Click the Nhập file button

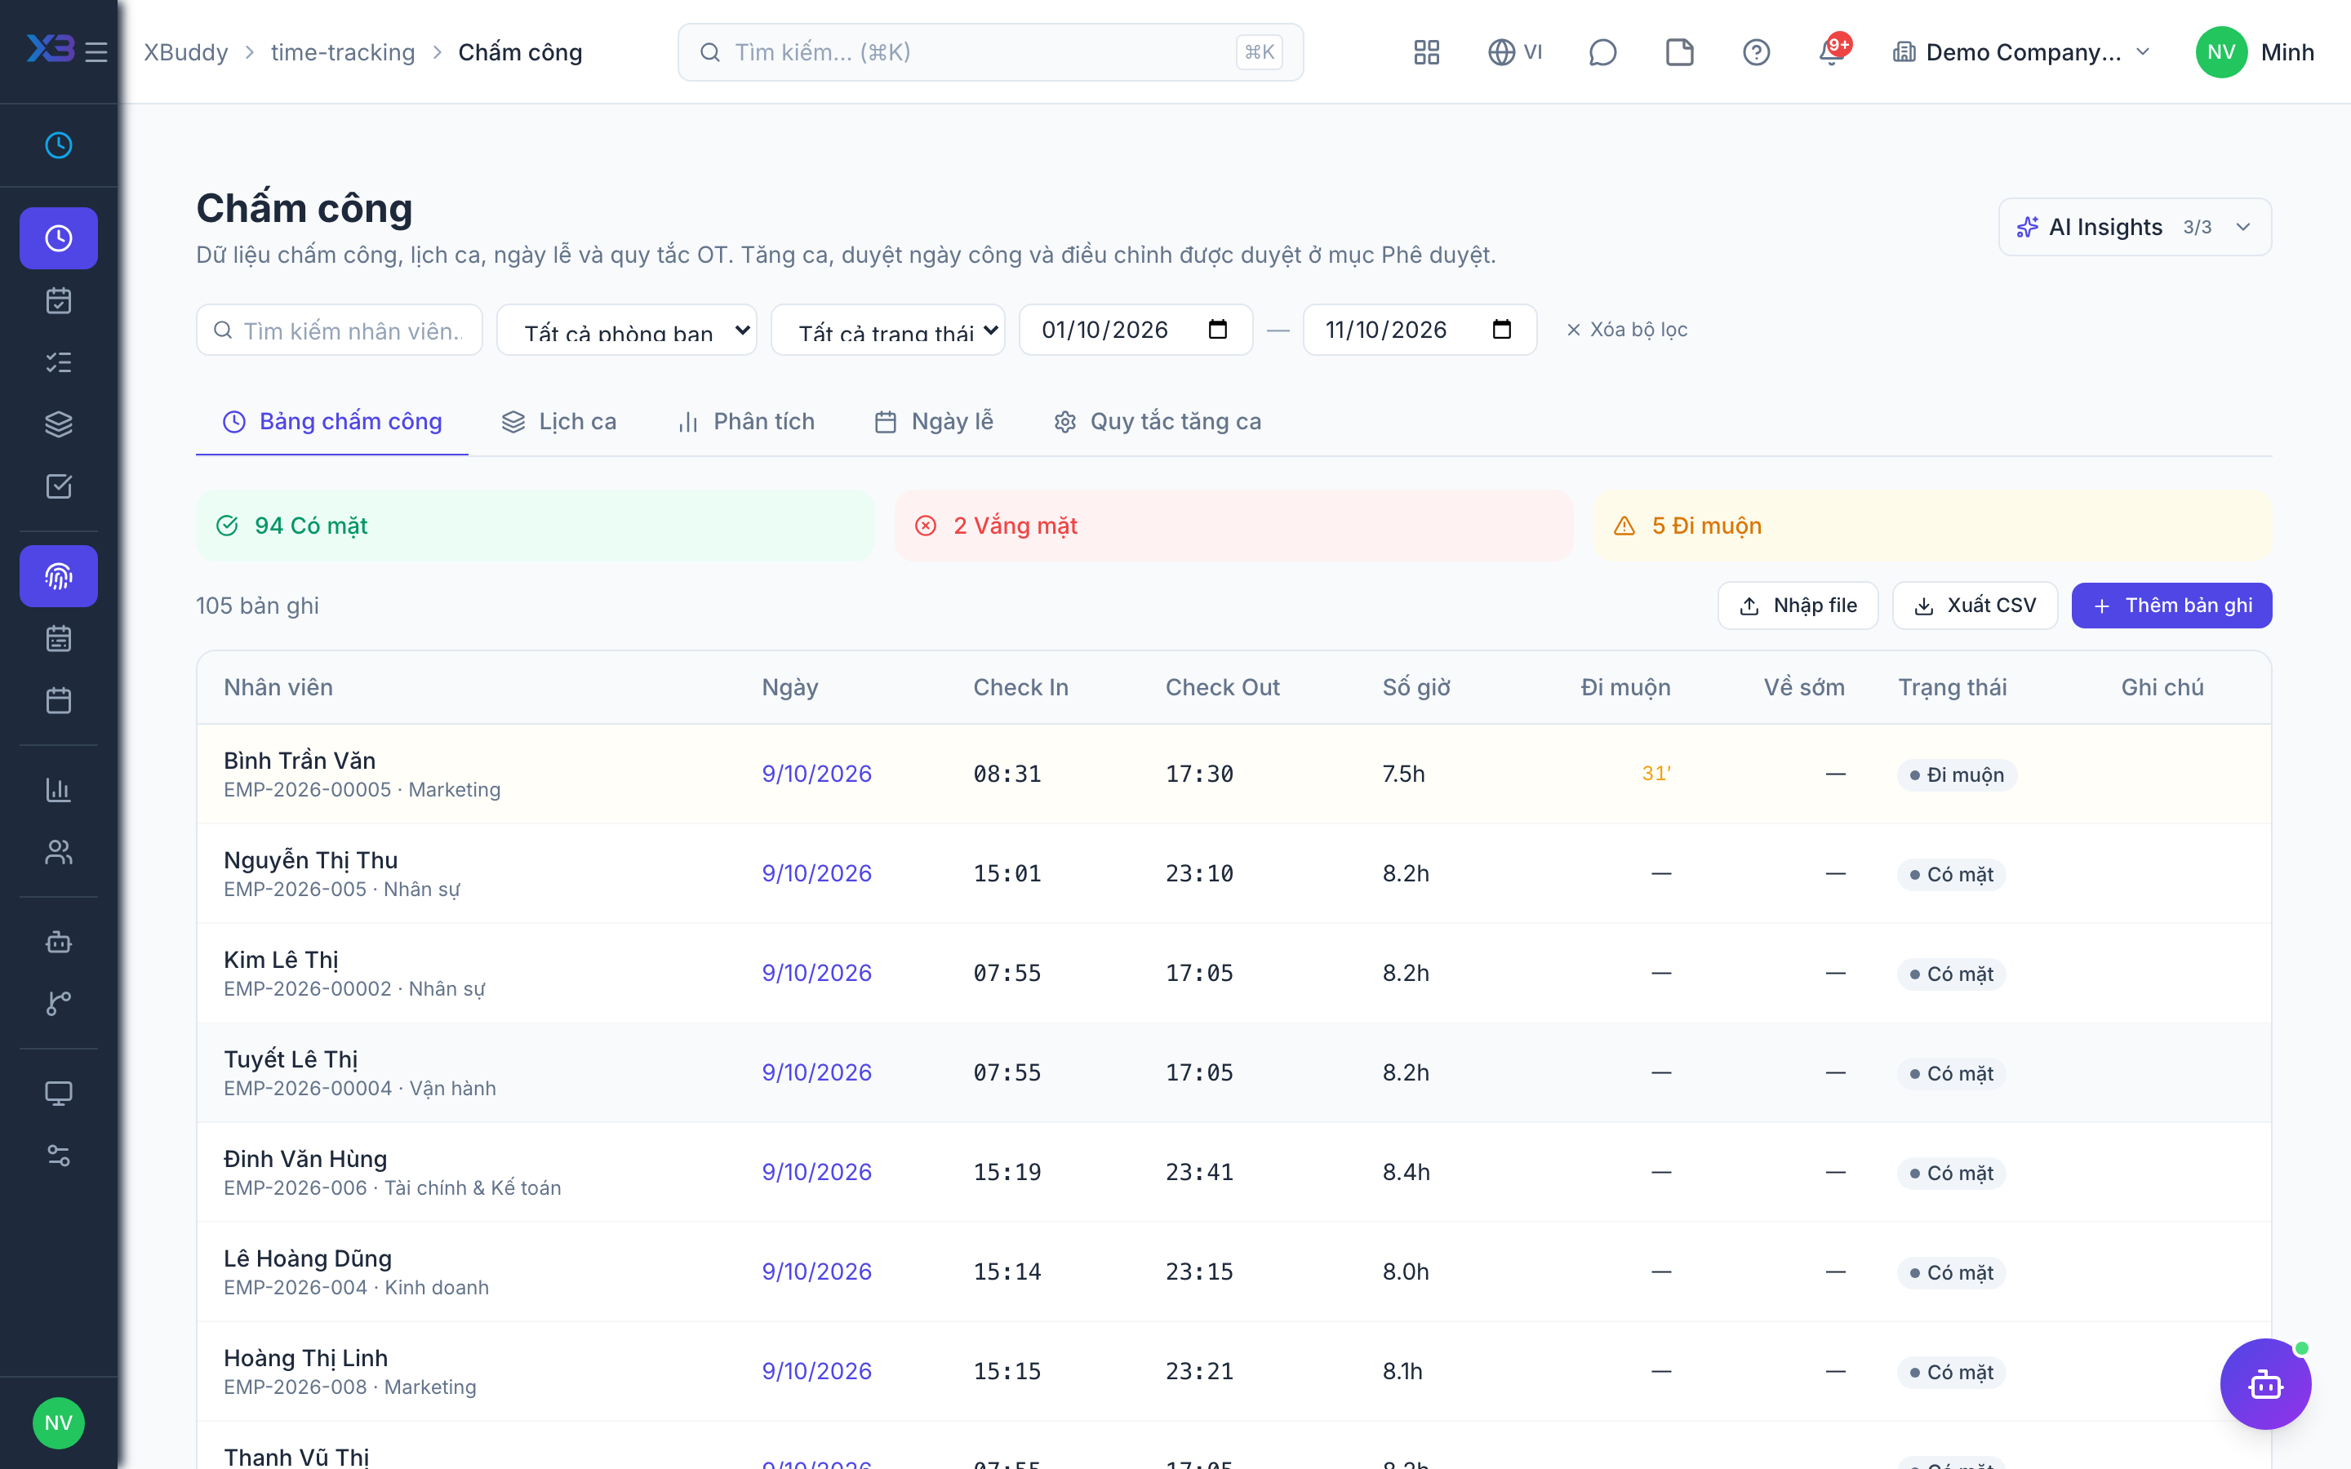tap(1798, 606)
